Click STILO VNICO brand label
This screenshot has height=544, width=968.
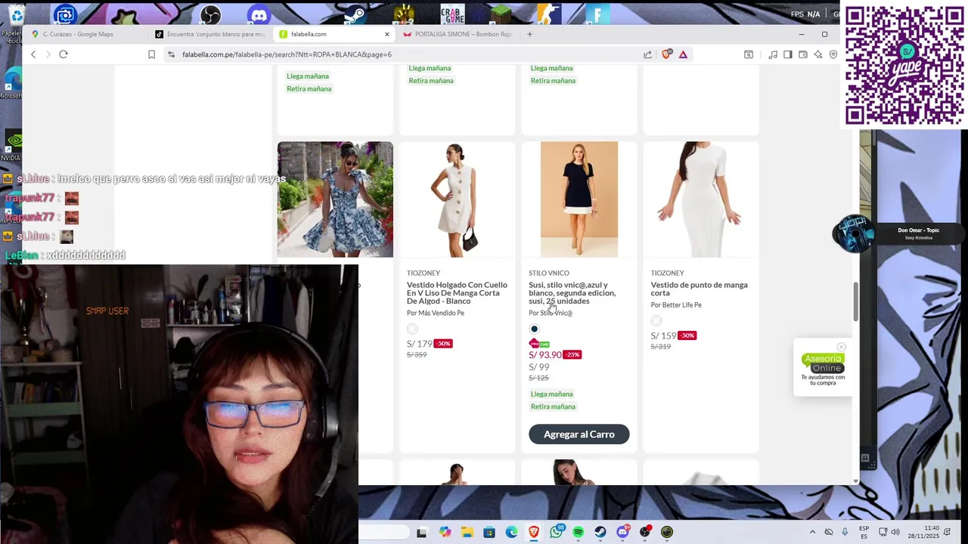click(x=549, y=273)
